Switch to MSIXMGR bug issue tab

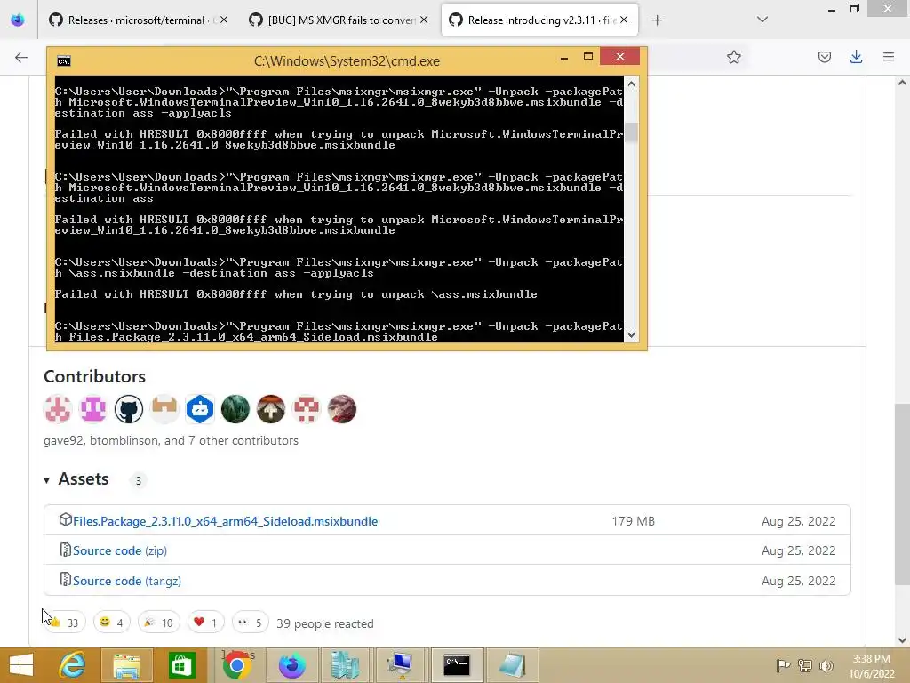pos(340,20)
